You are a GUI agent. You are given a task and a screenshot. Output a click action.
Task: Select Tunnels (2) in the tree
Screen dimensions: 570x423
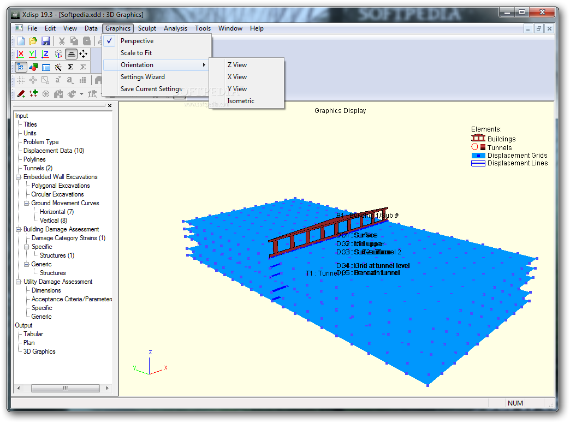(x=38, y=168)
